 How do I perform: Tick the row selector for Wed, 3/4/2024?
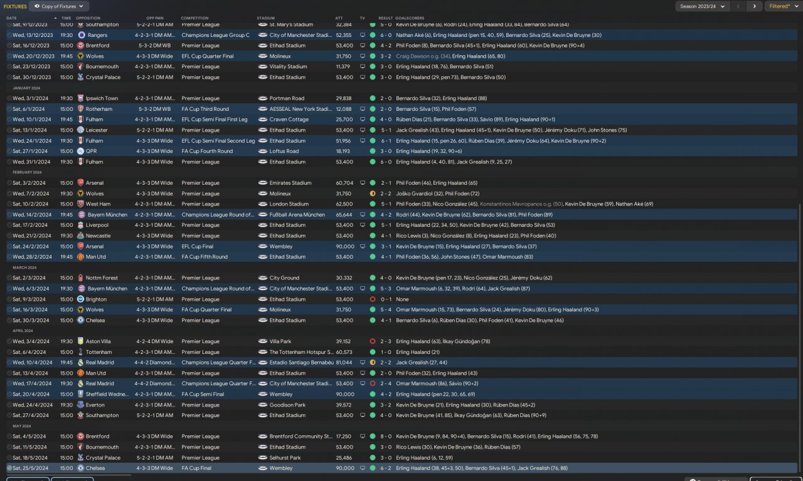coord(9,341)
